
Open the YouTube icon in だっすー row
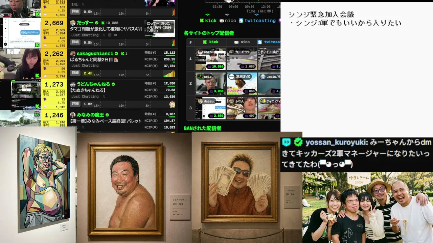click(x=116, y=35)
